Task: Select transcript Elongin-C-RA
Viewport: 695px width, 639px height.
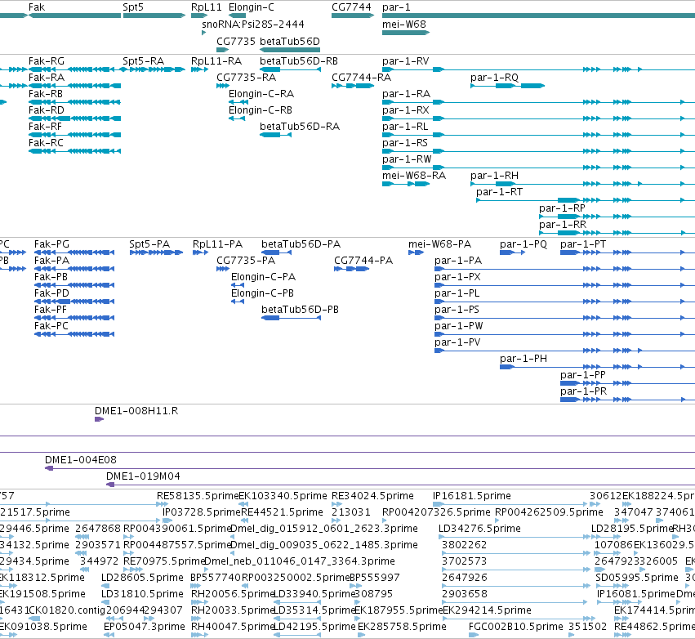Action: [238, 102]
